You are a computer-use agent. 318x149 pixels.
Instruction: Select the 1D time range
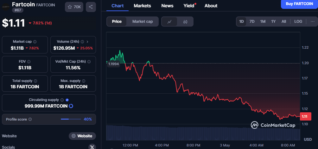click(x=241, y=22)
